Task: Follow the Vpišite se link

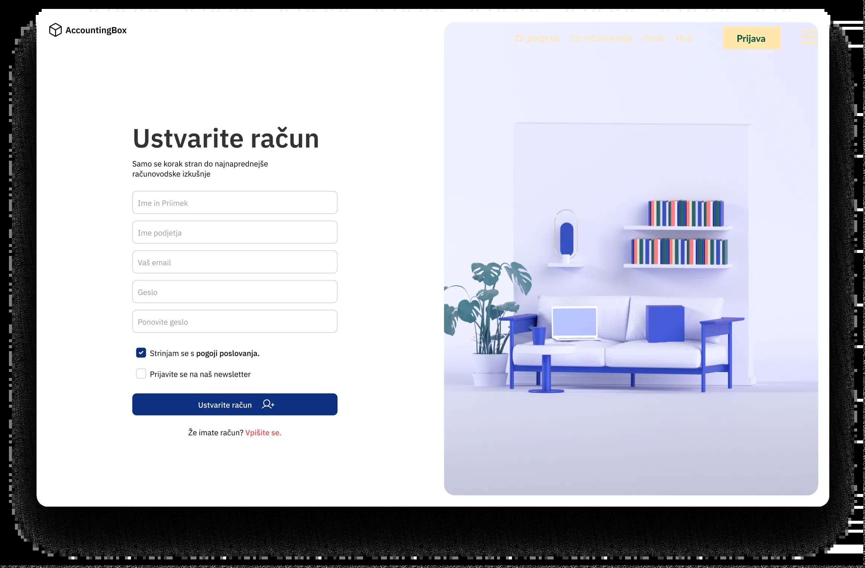Action: (263, 433)
